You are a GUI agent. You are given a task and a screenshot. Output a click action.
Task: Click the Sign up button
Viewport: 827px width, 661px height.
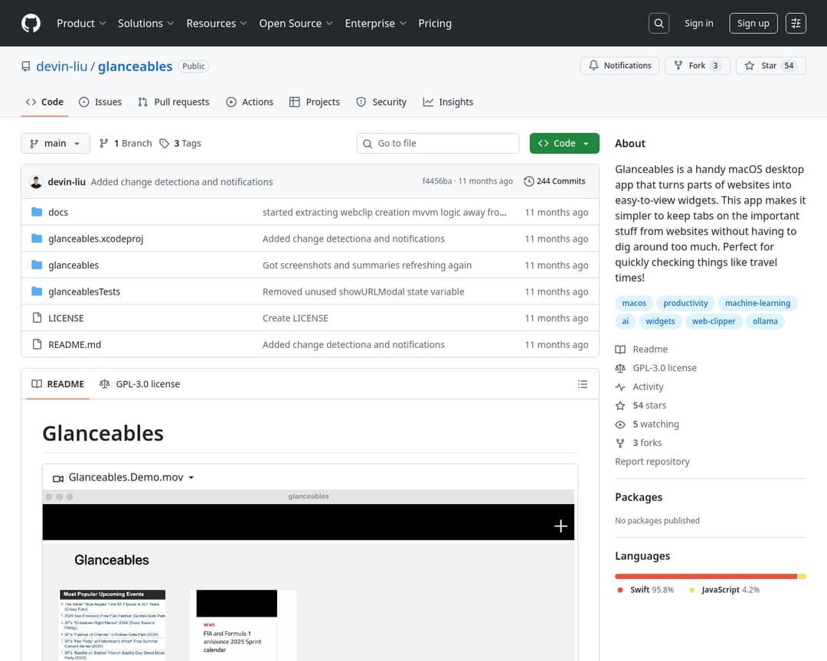click(753, 23)
